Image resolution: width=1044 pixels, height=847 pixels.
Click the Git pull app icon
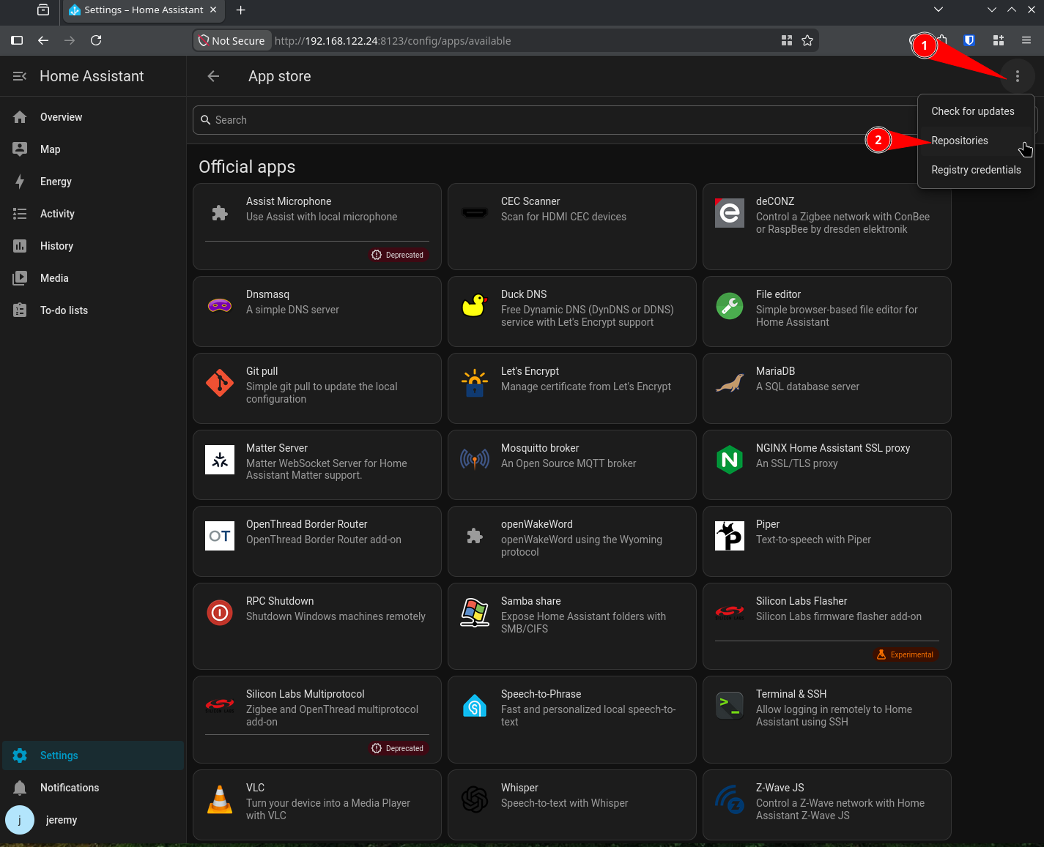click(220, 383)
